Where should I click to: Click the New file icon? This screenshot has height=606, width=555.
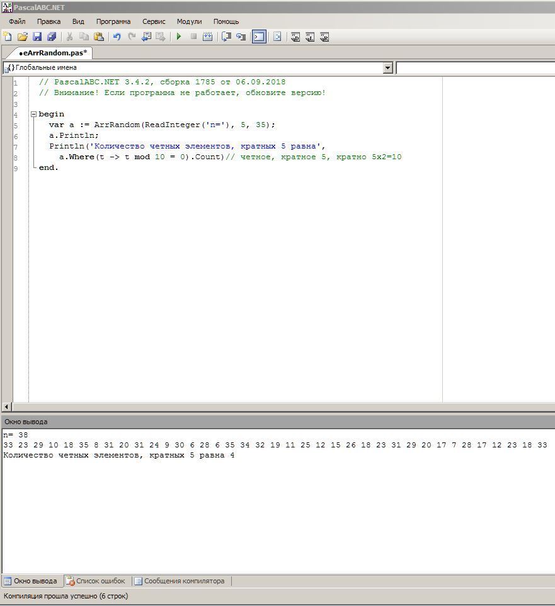(8, 37)
